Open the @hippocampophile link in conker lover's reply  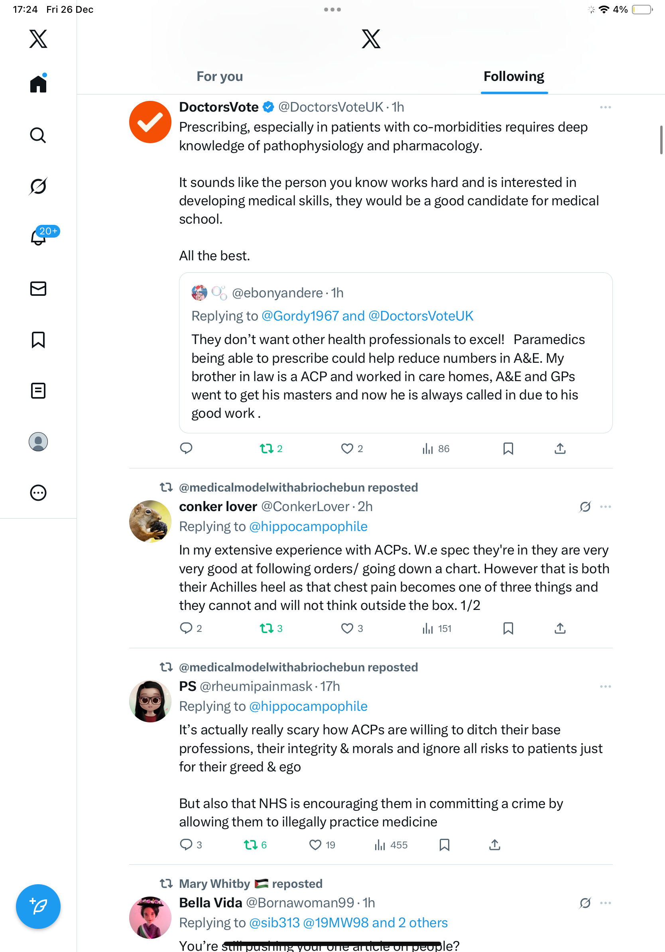click(x=308, y=527)
